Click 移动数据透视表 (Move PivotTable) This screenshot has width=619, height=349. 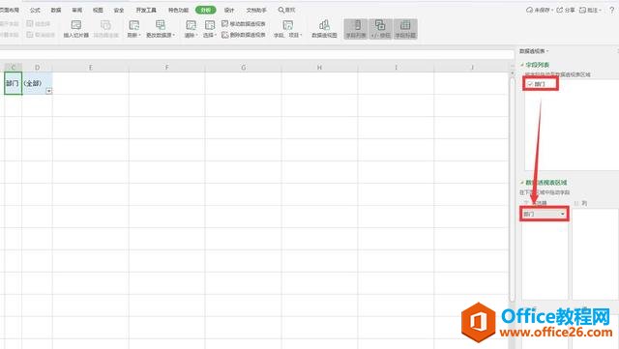(244, 24)
